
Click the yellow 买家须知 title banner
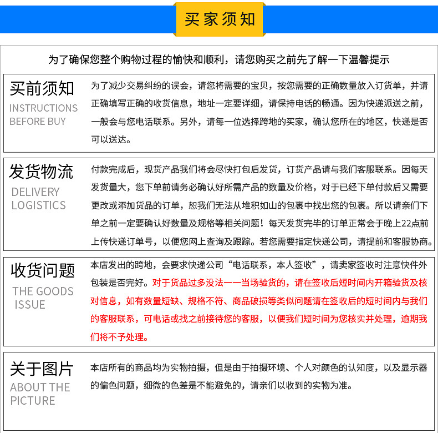click(x=219, y=20)
